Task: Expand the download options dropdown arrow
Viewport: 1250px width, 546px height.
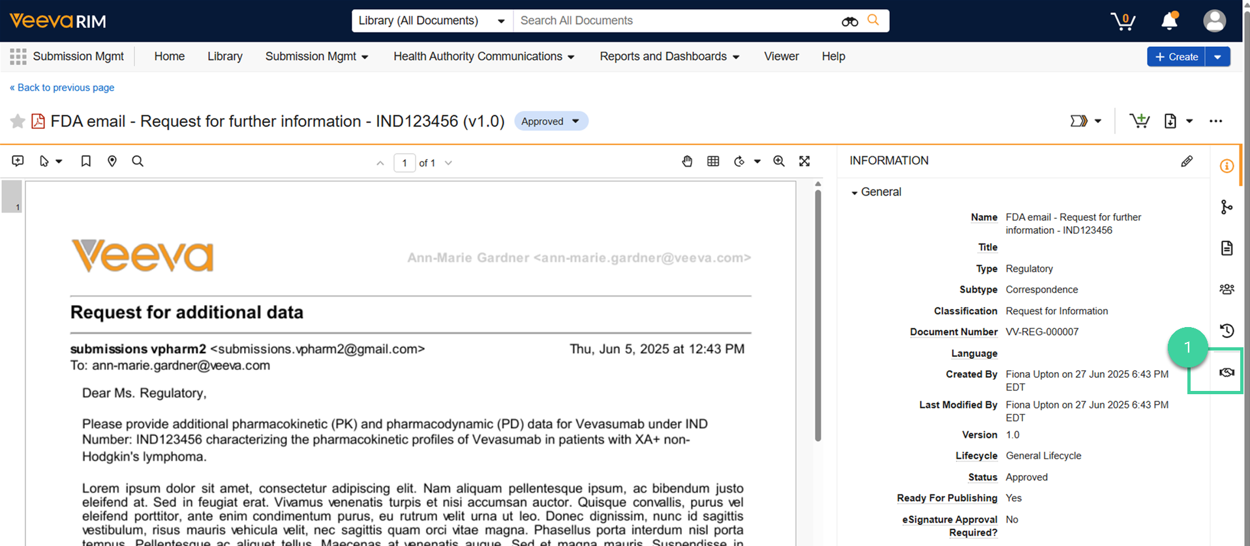Action: pyautogui.click(x=1189, y=121)
